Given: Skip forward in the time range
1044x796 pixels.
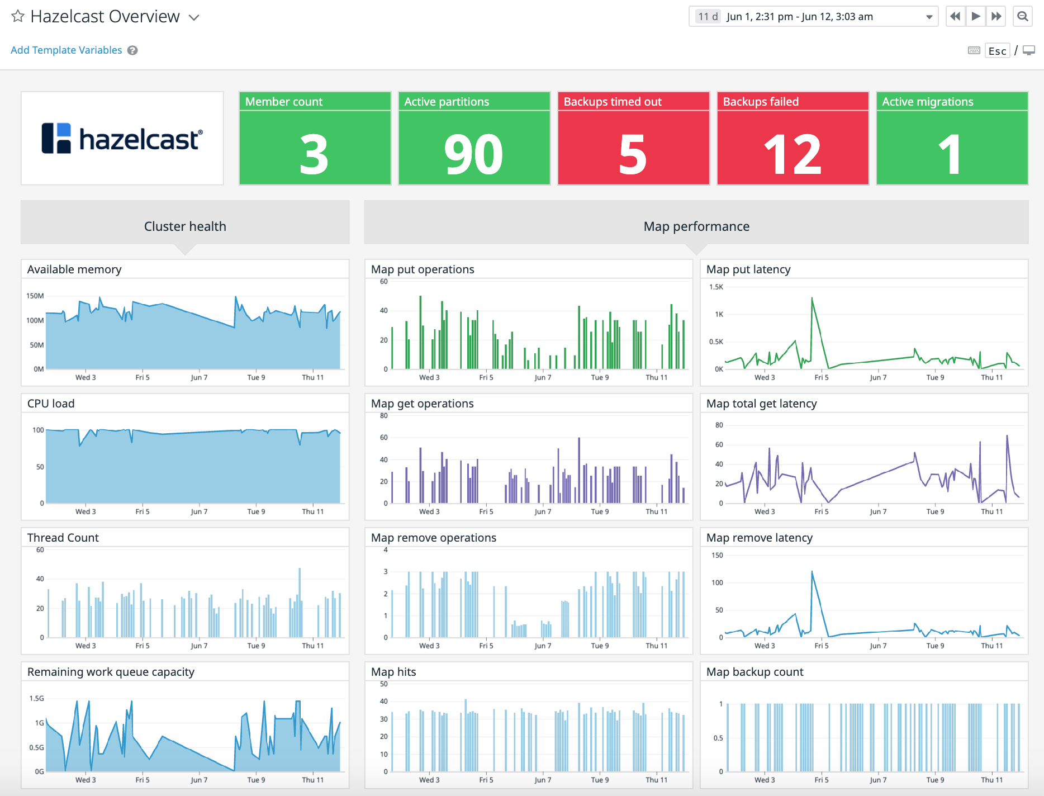Looking at the screenshot, I should point(996,16).
